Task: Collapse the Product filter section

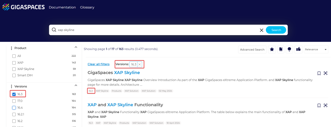Action: (x=76, y=47)
